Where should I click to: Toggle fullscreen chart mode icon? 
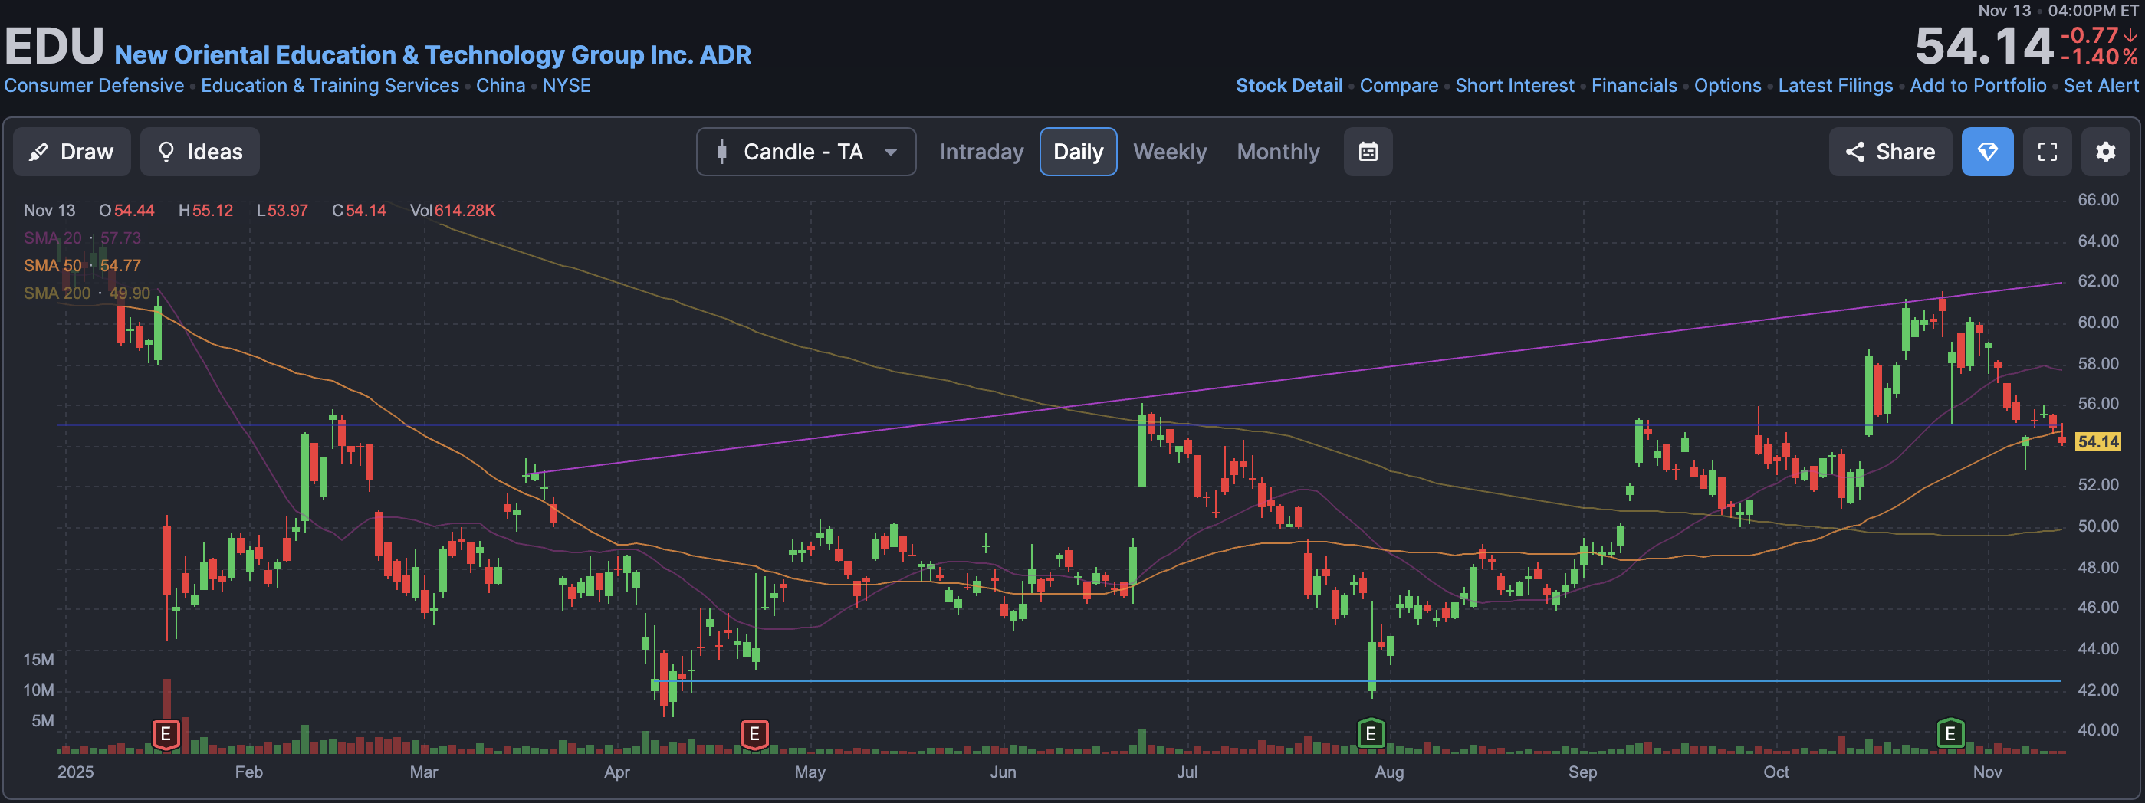click(x=2048, y=152)
